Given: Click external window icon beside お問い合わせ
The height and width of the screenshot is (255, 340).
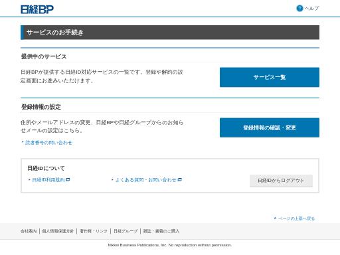Looking at the screenshot, I should pyautogui.click(x=180, y=180).
